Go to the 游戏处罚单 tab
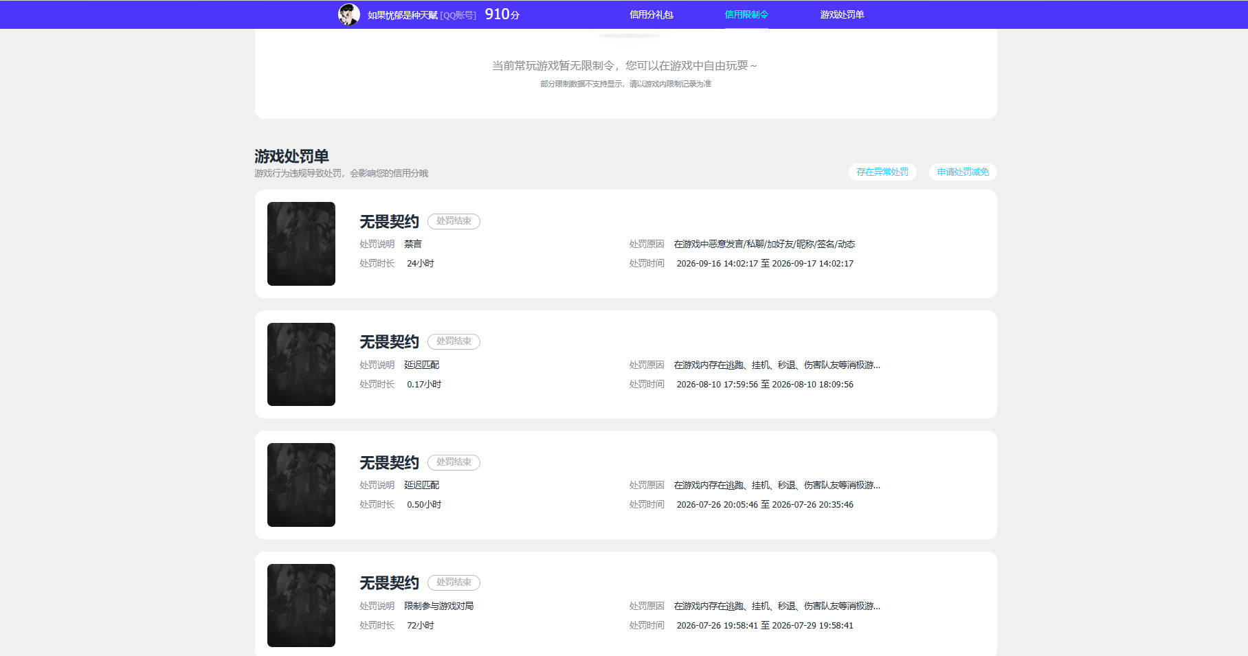 click(x=842, y=14)
